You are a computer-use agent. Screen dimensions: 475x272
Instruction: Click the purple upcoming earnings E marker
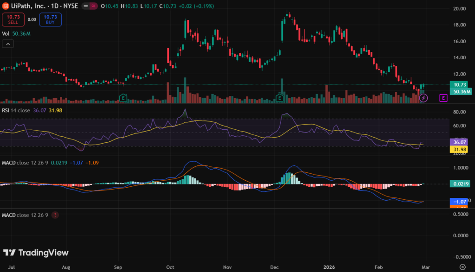click(x=443, y=98)
